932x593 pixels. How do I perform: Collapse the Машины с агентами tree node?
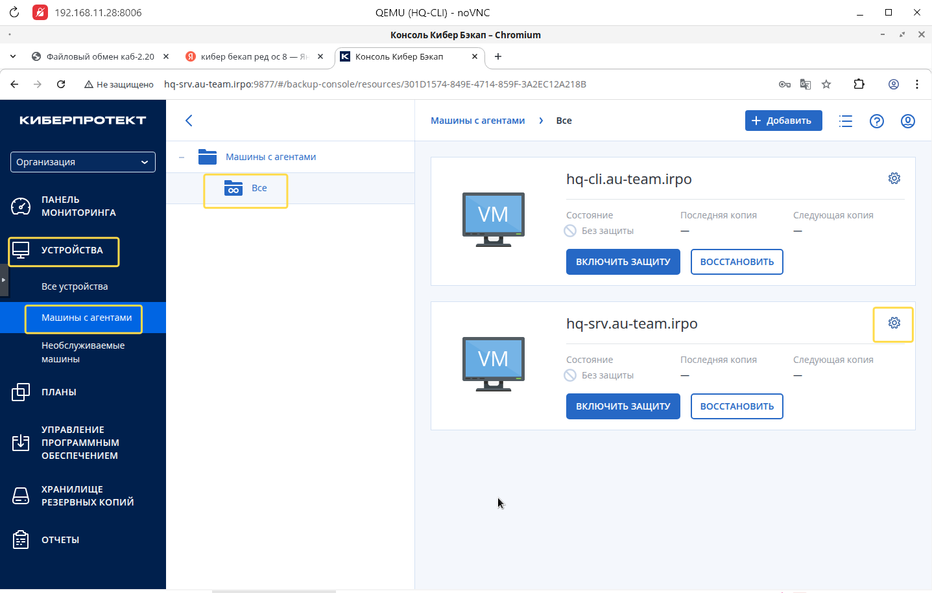coord(182,157)
